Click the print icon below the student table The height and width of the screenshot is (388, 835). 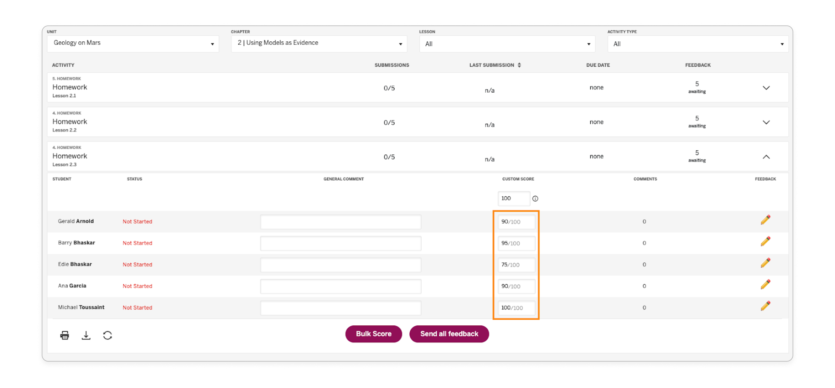[x=64, y=335]
